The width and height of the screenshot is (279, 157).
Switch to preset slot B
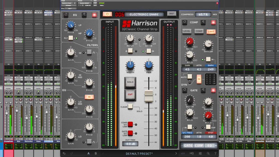pos(96,153)
